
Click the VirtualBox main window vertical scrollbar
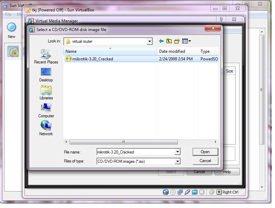pyautogui.click(x=262, y=90)
